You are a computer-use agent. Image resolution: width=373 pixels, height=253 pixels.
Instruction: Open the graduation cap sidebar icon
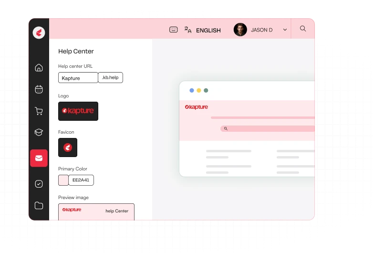click(39, 132)
